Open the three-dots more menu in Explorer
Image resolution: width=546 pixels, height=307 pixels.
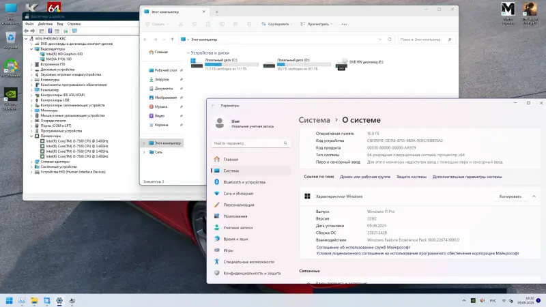[x=344, y=24]
